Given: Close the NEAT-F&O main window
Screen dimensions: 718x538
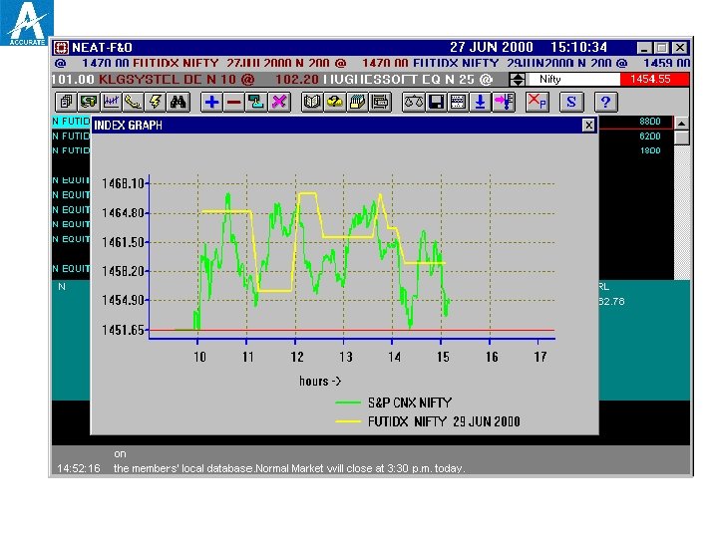Looking at the screenshot, I should tap(680, 48).
